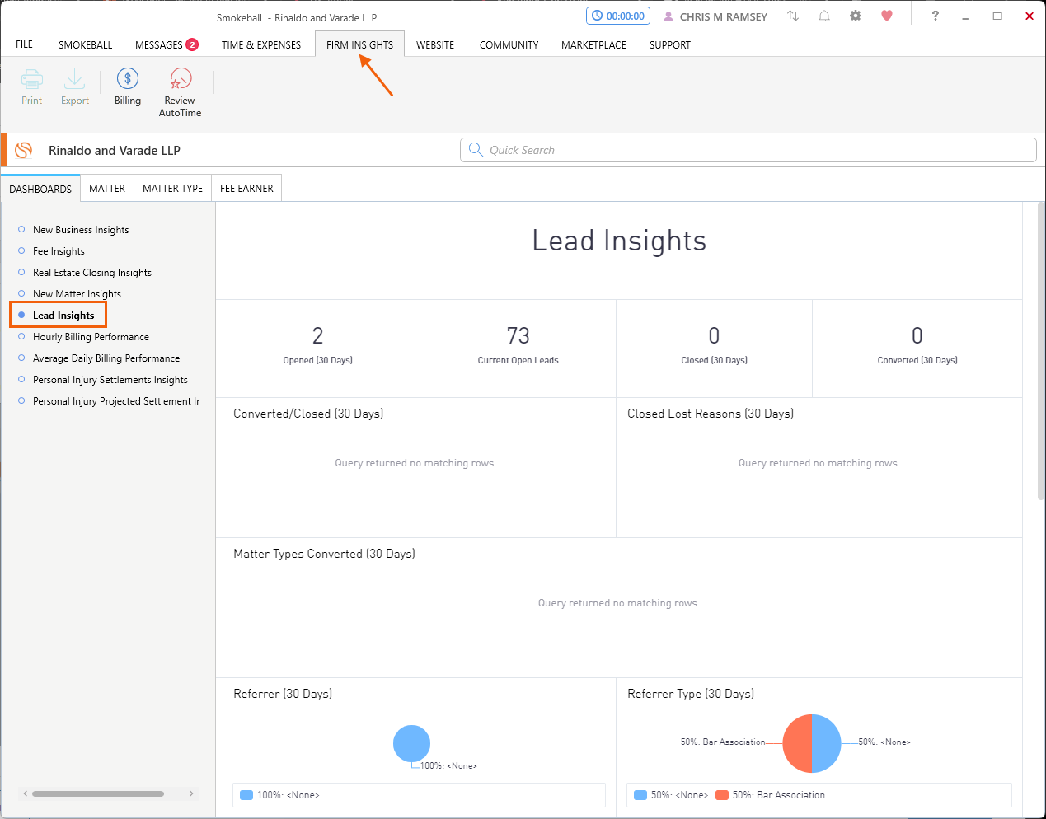Switch to the FEE EARNER tab
The width and height of the screenshot is (1046, 819).
click(246, 188)
